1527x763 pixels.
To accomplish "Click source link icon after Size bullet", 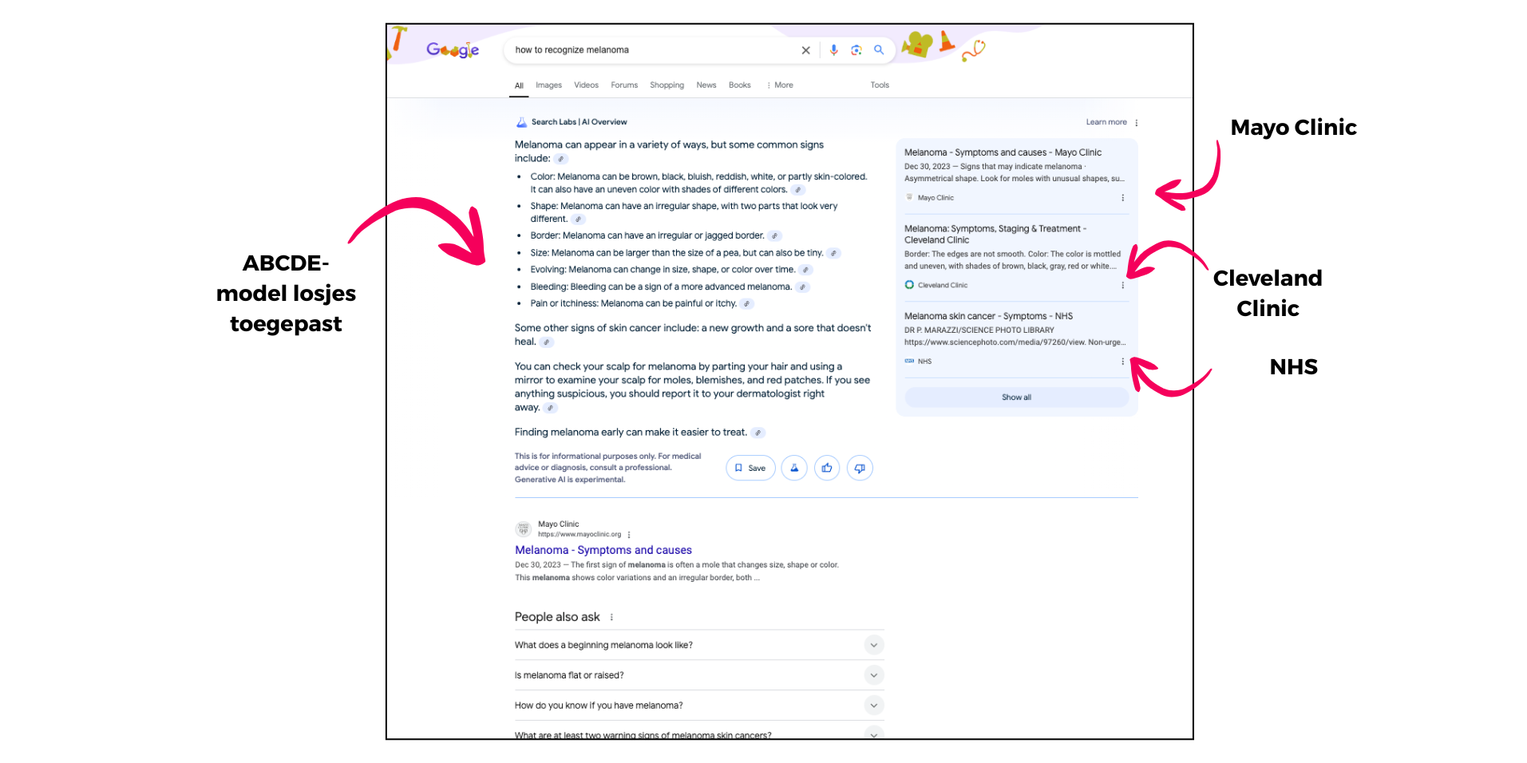I will [834, 254].
